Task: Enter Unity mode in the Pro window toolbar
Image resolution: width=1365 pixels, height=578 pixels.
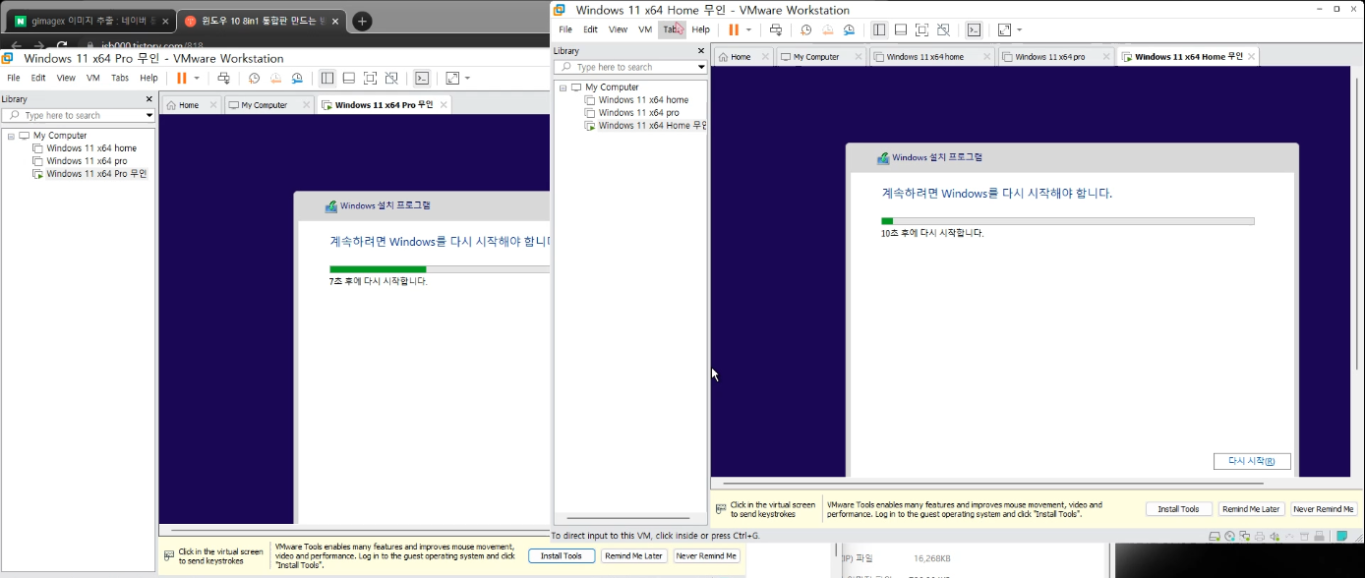Action: [x=391, y=78]
